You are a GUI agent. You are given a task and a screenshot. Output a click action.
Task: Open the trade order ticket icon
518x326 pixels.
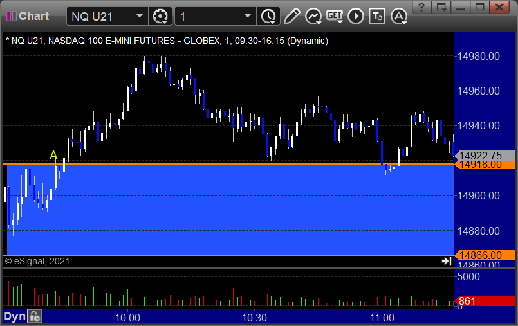tap(377, 16)
